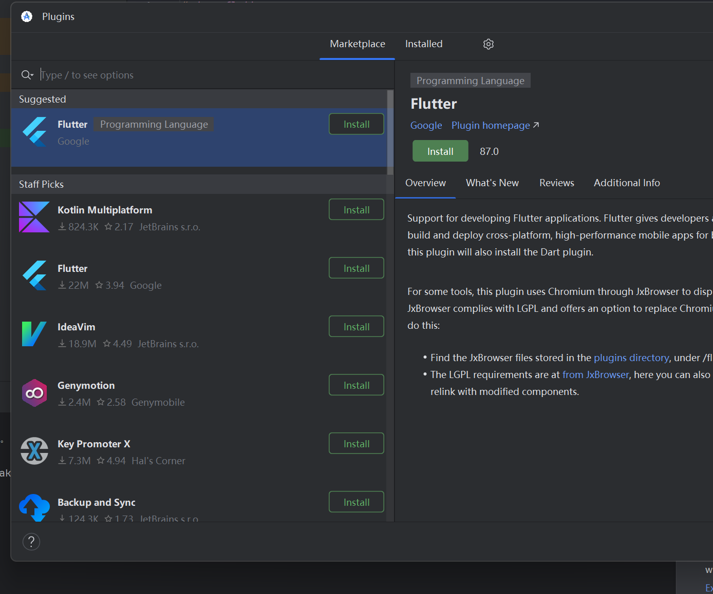This screenshot has height=594, width=713.
Task: Click the Genymotion plugin icon
Action: coord(34,393)
